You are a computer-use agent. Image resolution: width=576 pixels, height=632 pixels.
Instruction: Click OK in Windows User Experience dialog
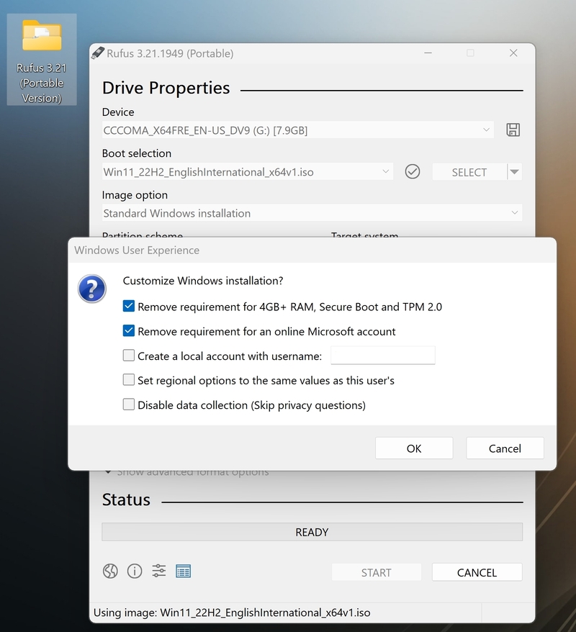coord(414,448)
